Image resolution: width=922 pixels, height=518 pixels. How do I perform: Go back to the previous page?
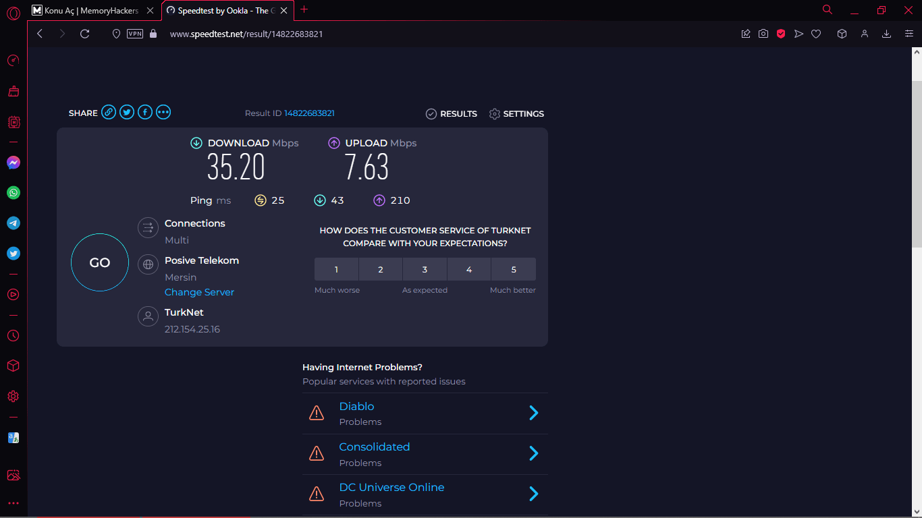40,34
